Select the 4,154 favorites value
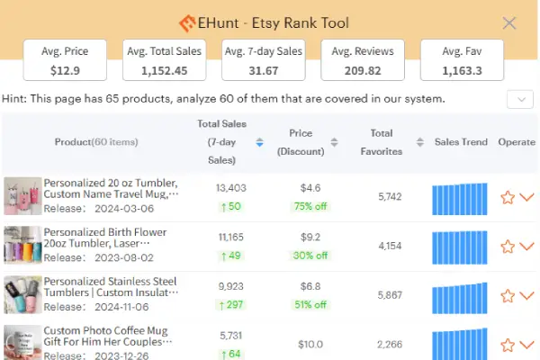 coord(390,246)
